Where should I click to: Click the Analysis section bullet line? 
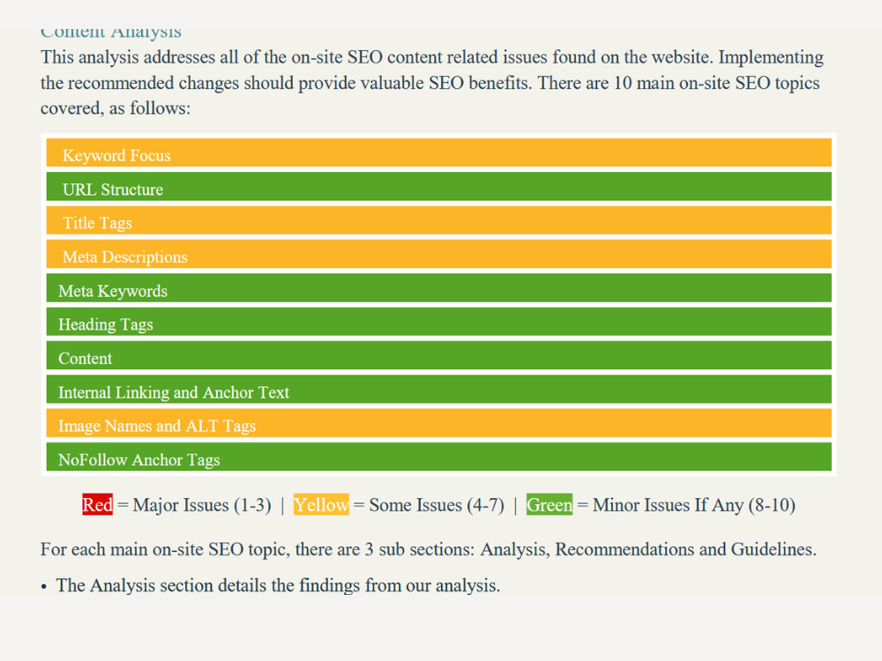click(278, 586)
